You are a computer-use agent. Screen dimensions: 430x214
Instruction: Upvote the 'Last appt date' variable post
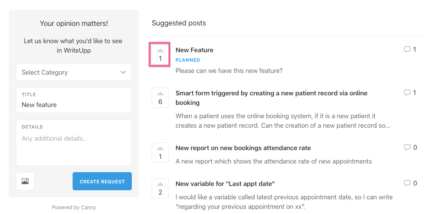click(160, 188)
